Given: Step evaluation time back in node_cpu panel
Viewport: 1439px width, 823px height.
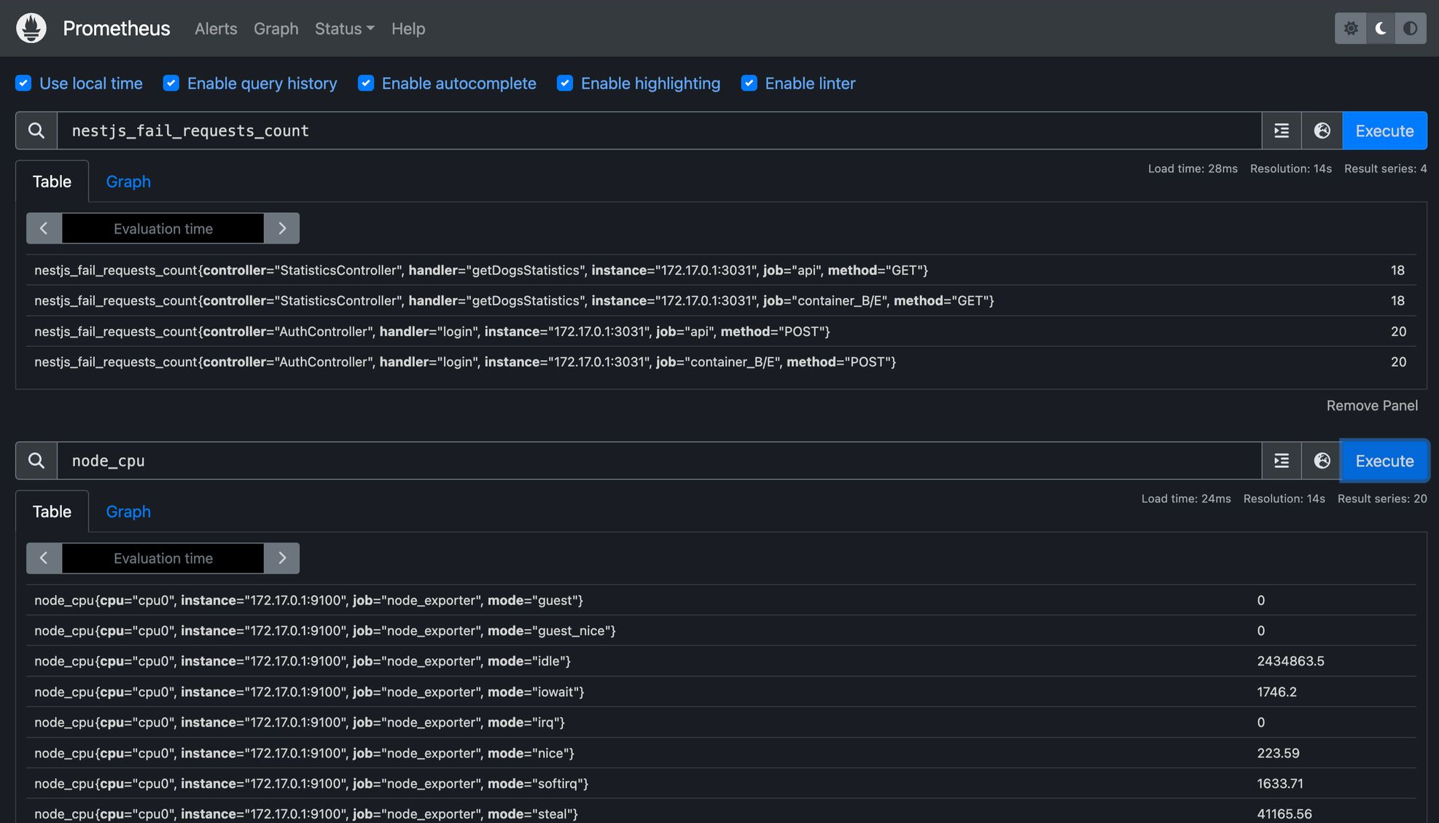Looking at the screenshot, I should [x=44, y=558].
